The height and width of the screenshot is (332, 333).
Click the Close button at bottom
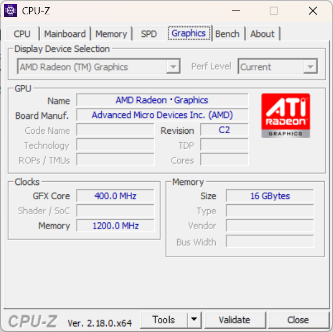pyautogui.click(x=298, y=320)
